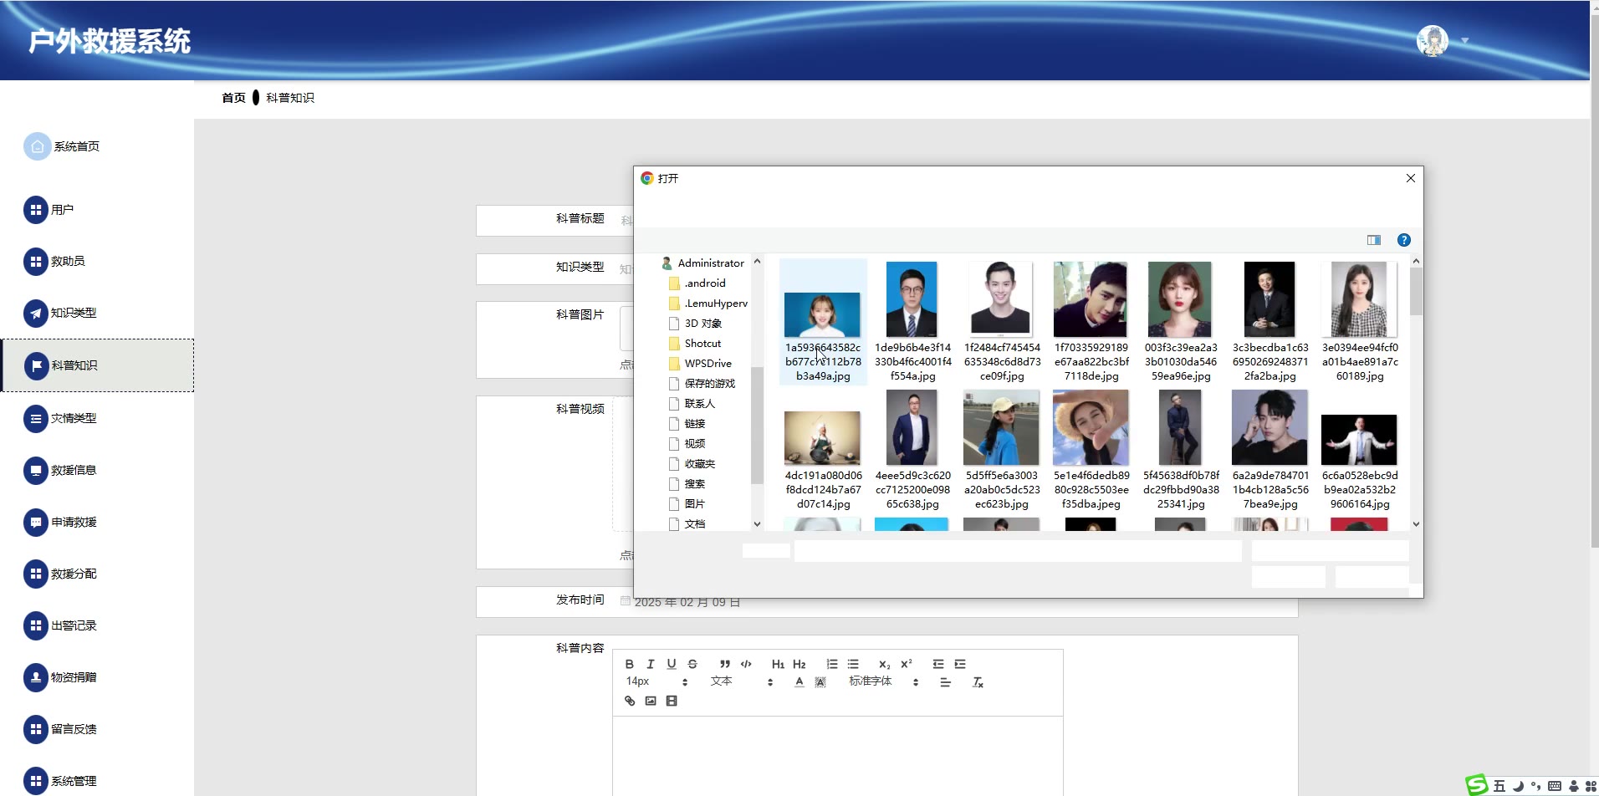Screen dimensions: 1599x796
Task: Insert a hyperlink in the editor
Action: tap(630, 701)
